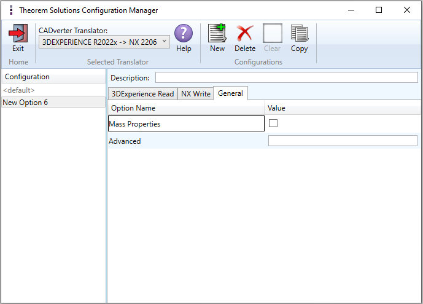Click the app icon in the title bar
Image resolution: width=423 pixels, height=304 pixels.
11,10
